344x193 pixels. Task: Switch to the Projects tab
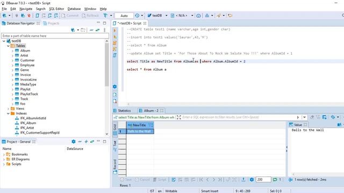click(x=51, y=23)
